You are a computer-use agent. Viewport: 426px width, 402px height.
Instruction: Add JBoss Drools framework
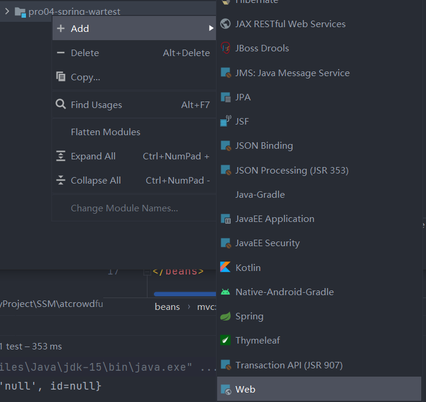319,48
